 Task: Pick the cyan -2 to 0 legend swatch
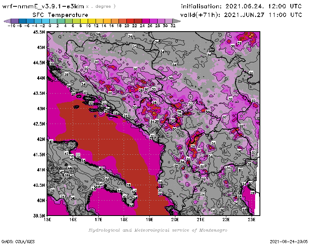tap(45, 21)
